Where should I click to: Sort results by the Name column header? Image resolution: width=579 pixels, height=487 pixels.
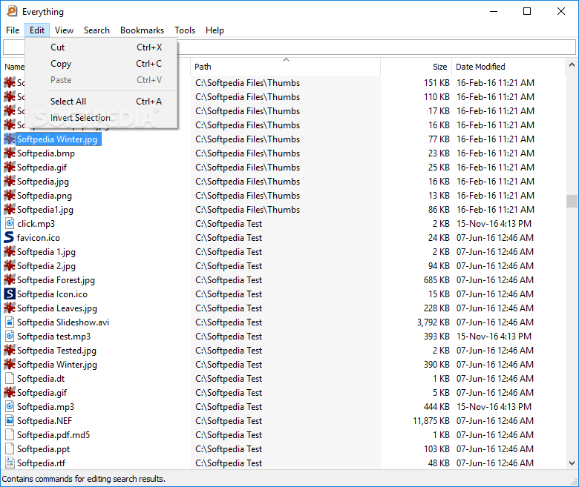14,67
